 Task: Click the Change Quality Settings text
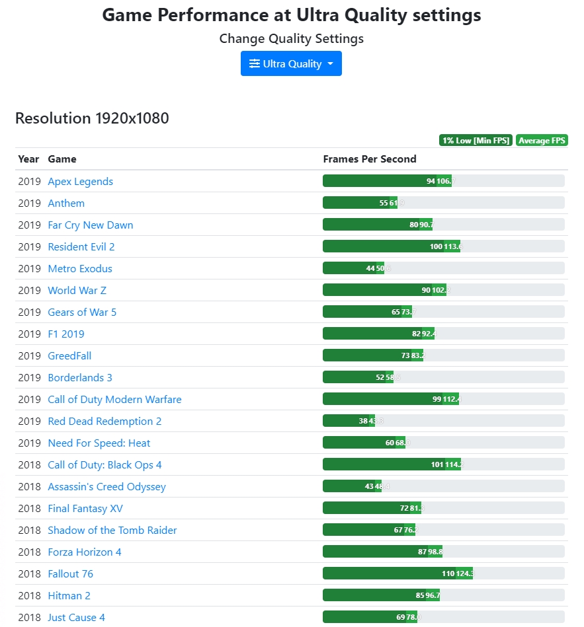click(292, 39)
